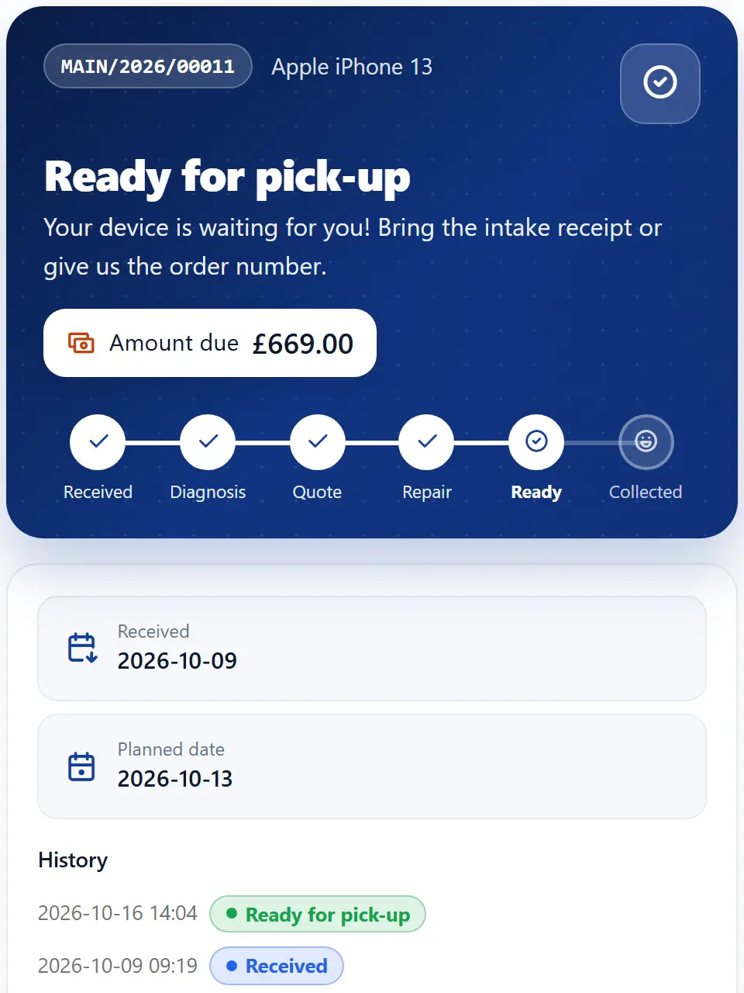
Task: Click the Received step circle
Action: 98,442
